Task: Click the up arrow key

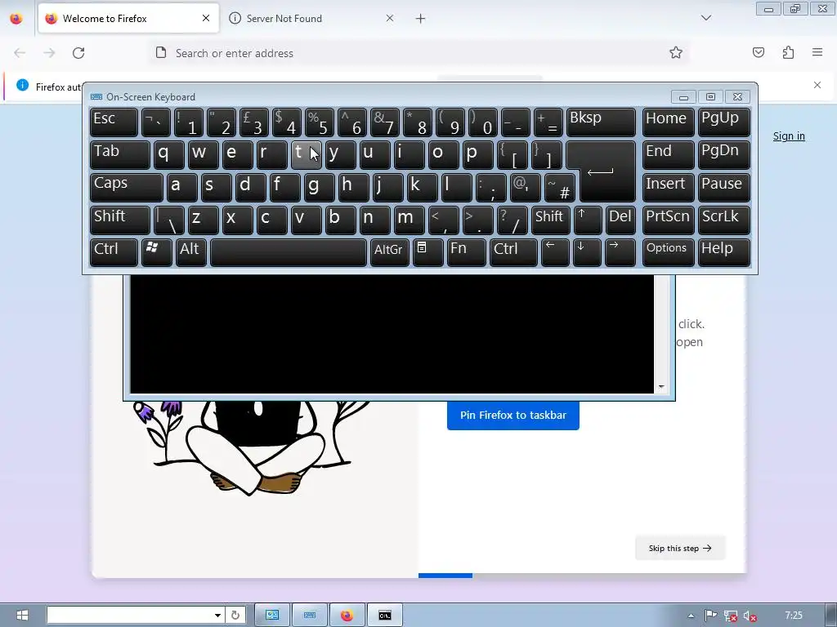Action: click(x=587, y=220)
